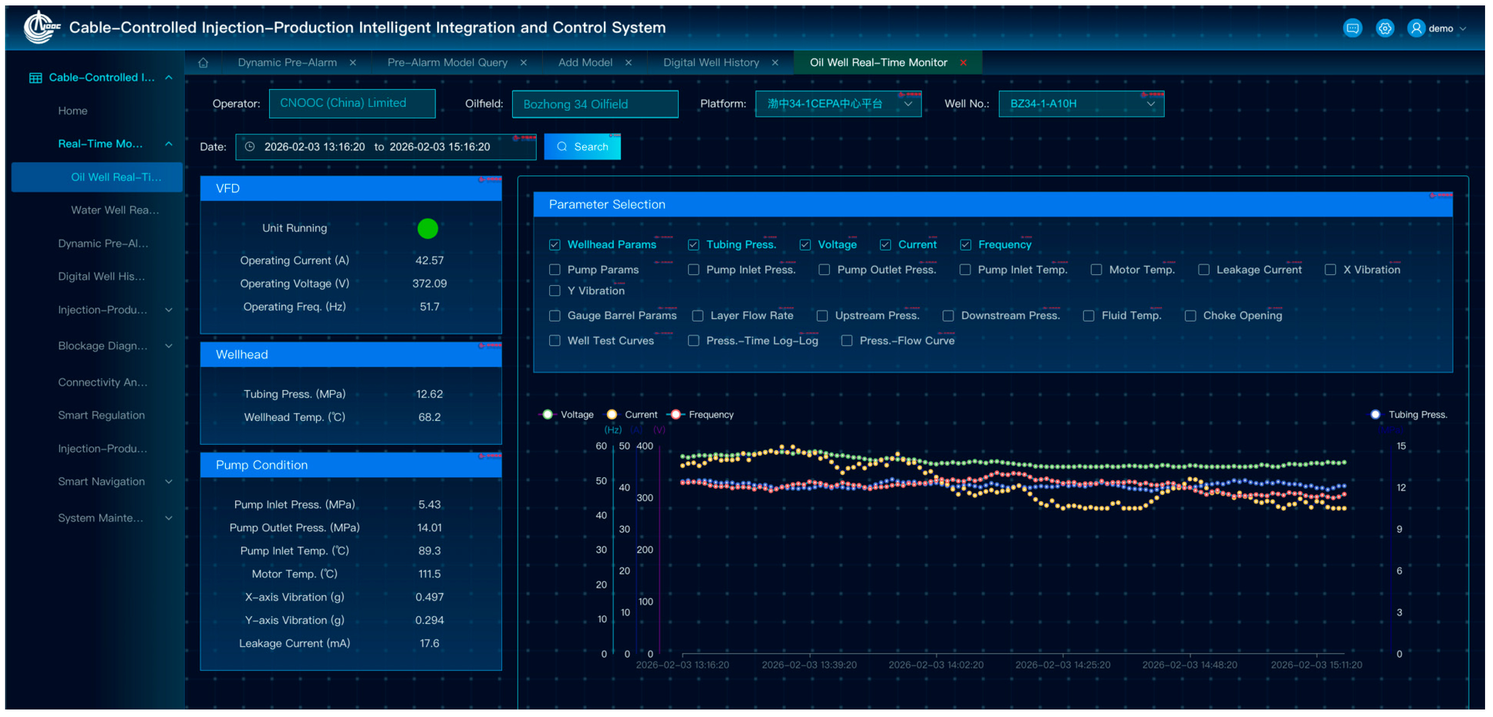Click the Search button
Screen dimensions: 1493x717
click(582, 147)
